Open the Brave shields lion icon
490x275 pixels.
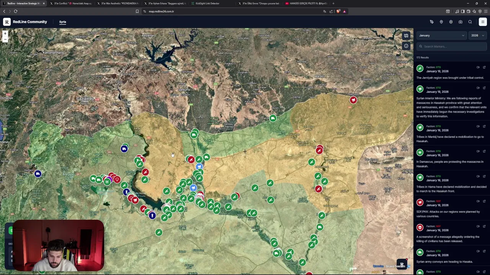(338, 11)
